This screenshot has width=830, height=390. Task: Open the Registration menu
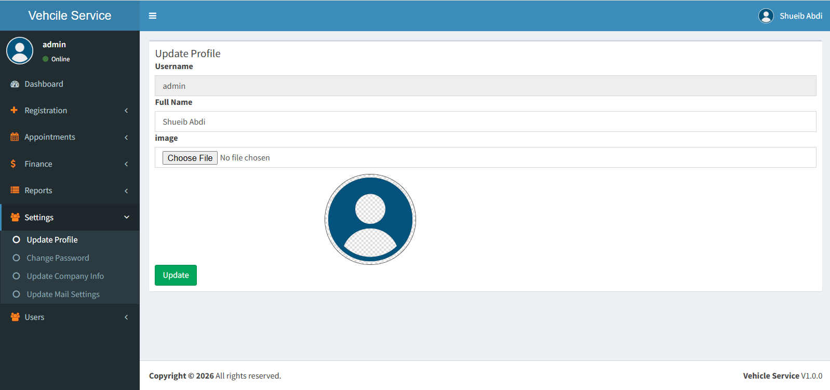[x=70, y=111]
